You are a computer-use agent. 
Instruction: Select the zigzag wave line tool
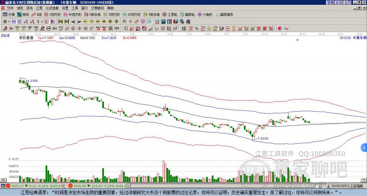click(157, 29)
